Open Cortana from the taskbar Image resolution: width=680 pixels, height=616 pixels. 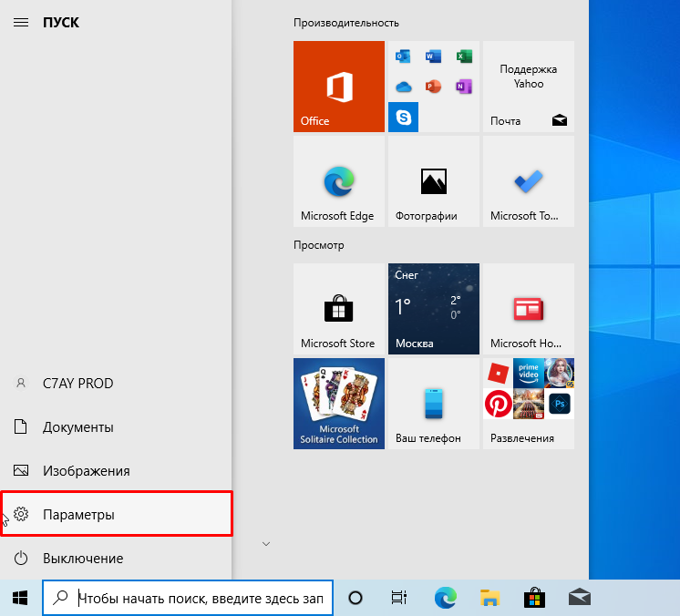coord(355,598)
